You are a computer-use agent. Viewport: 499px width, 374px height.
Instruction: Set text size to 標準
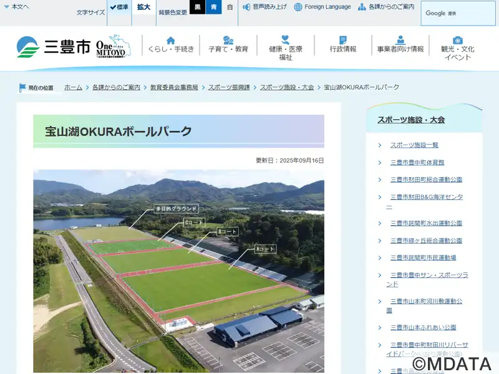click(x=119, y=7)
